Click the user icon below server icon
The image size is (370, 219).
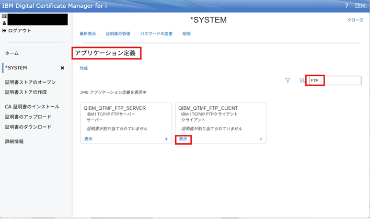(5, 23)
